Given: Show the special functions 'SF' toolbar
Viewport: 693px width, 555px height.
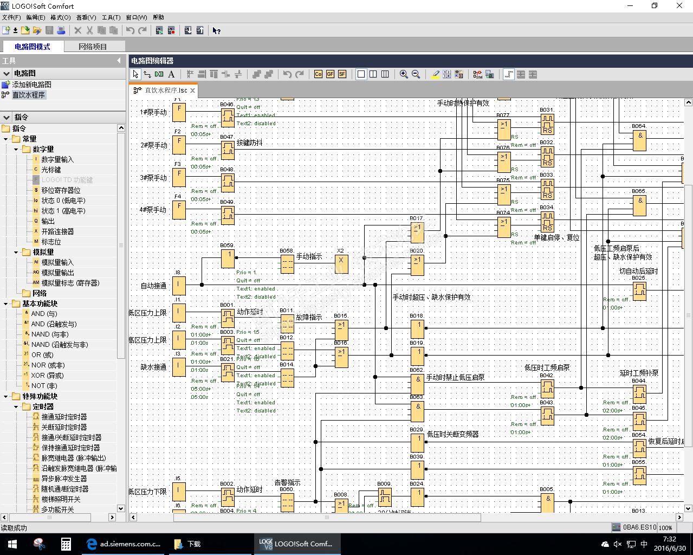Looking at the screenshot, I should coord(342,74).
